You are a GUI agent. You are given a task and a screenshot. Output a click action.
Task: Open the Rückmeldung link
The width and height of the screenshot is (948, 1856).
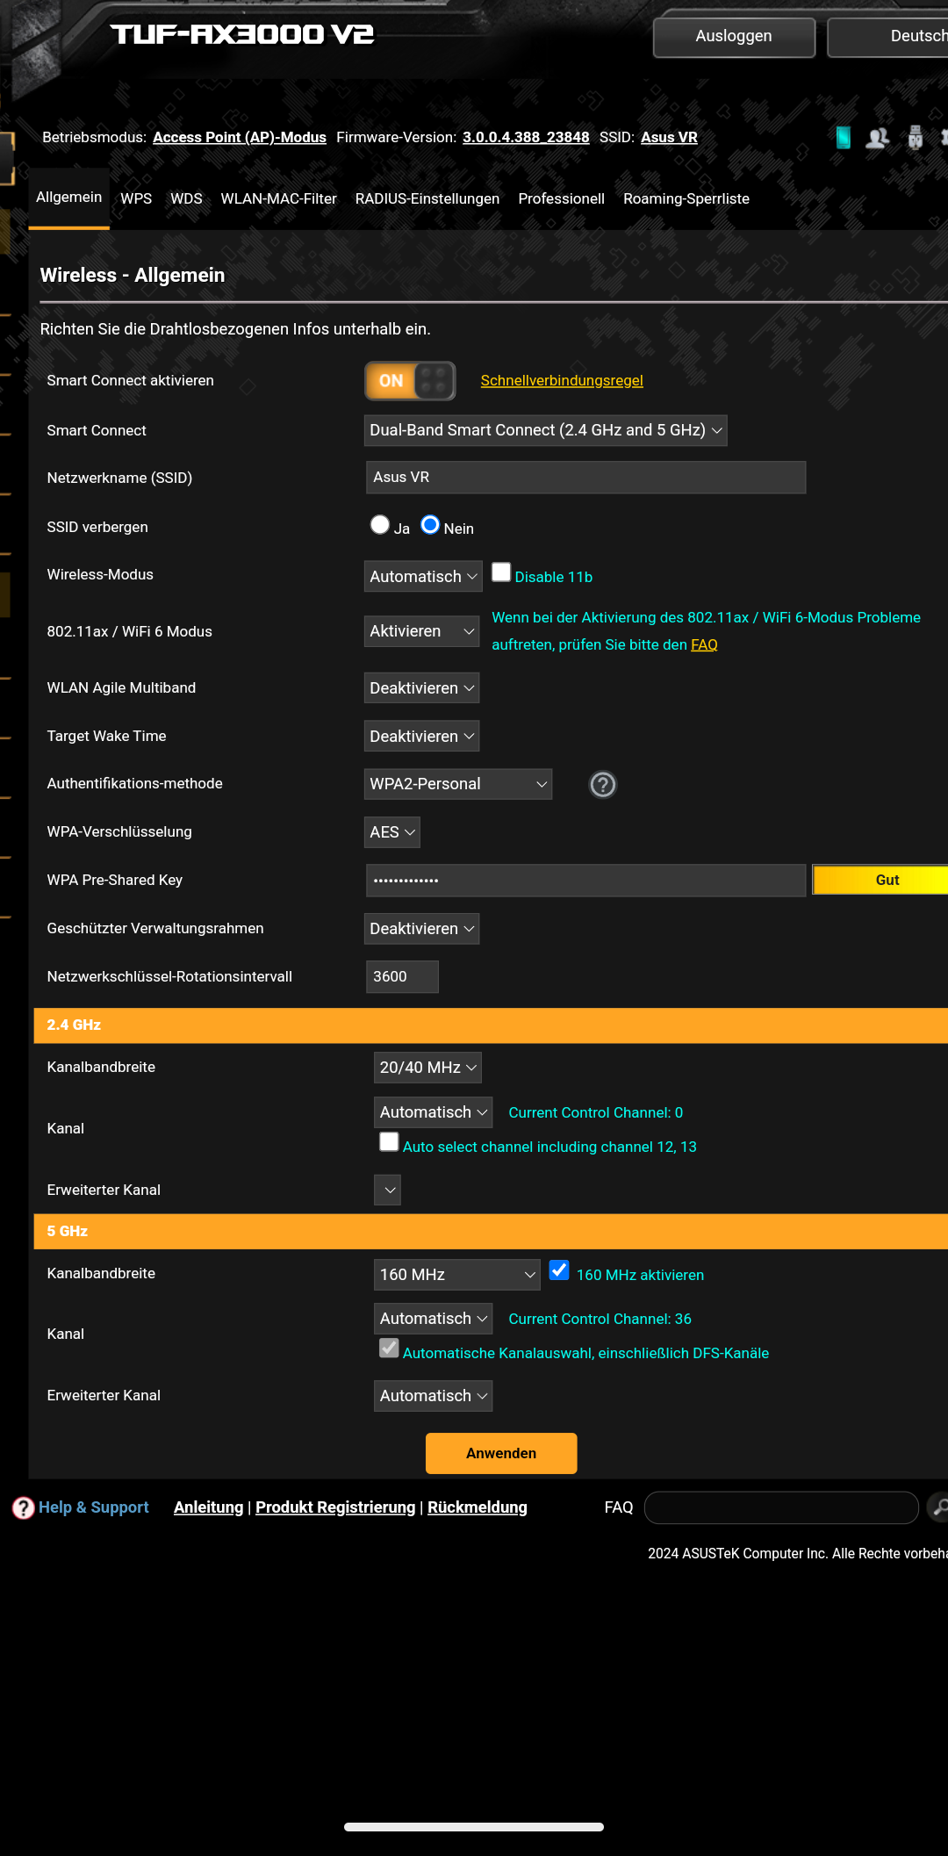click(x=478, y=1507)
